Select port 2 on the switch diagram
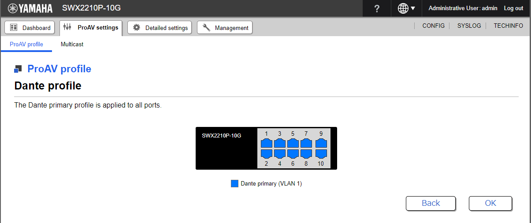 coord(266,153)
